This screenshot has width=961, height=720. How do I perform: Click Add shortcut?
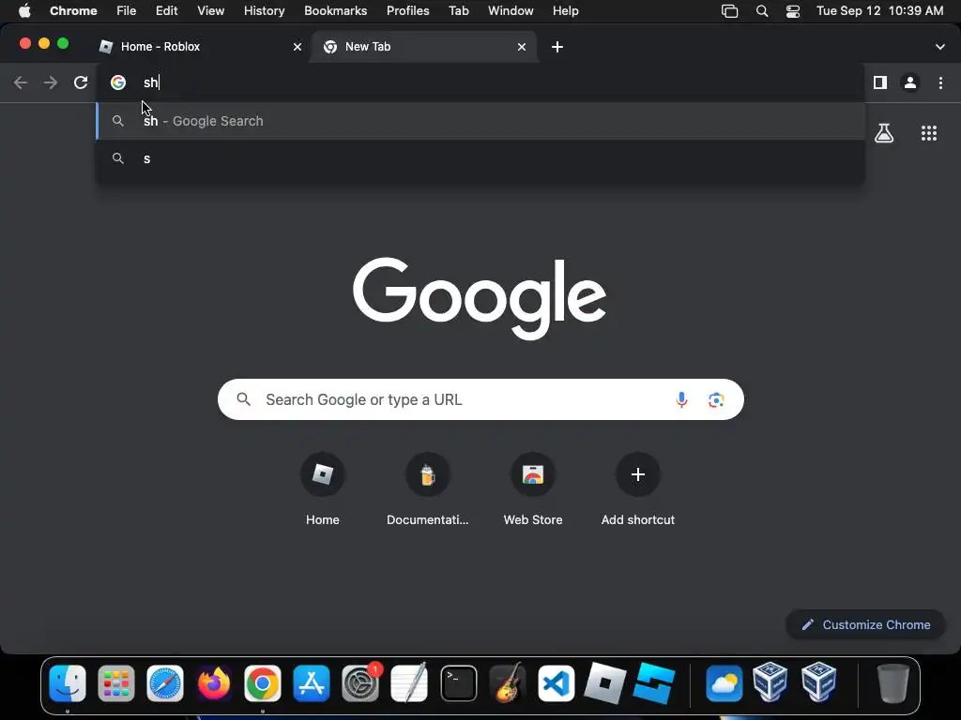(638, 489)
